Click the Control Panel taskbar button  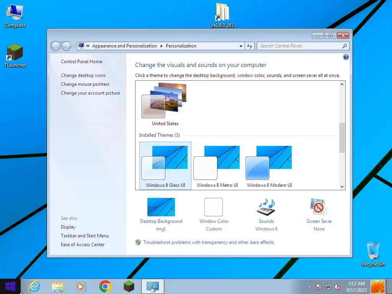point(152,286)
